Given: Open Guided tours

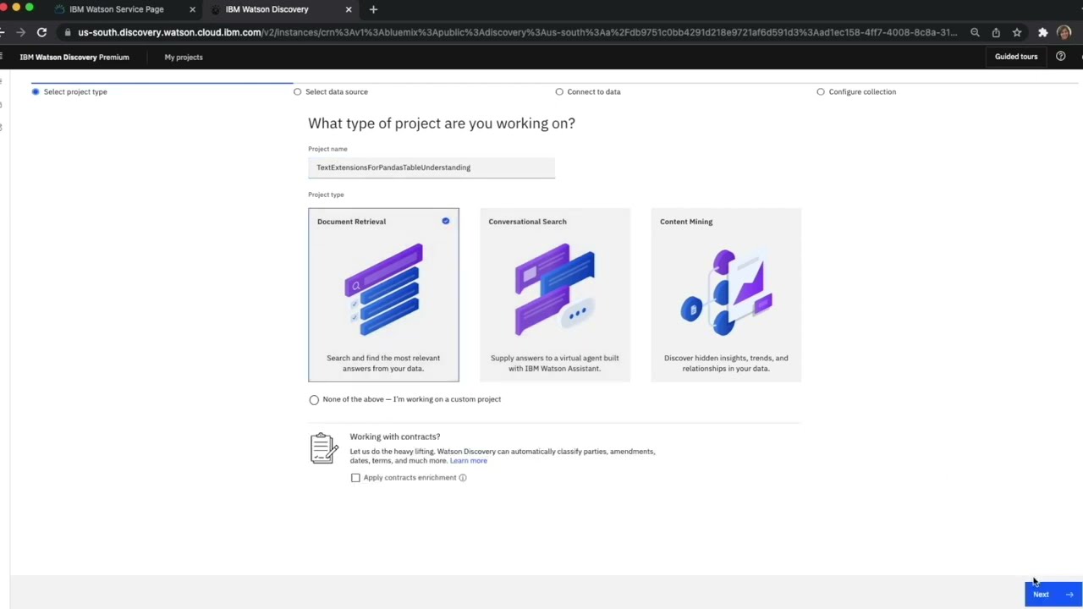Looking at the screenshot, I should coord(1016,57).
